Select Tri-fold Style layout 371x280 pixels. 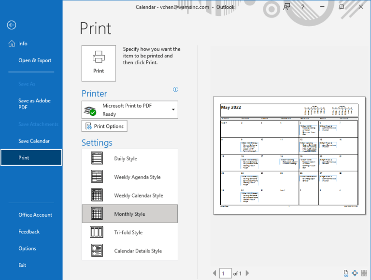129,232
